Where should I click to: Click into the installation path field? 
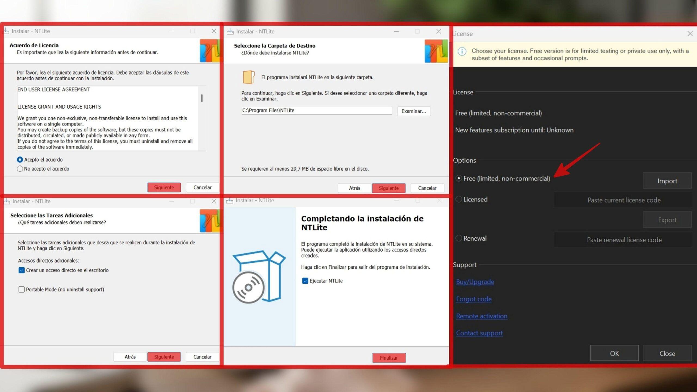point(316,111)
